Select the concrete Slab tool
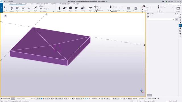The width and height of the screenshot is (182, 102). click(x=76, y=9)
